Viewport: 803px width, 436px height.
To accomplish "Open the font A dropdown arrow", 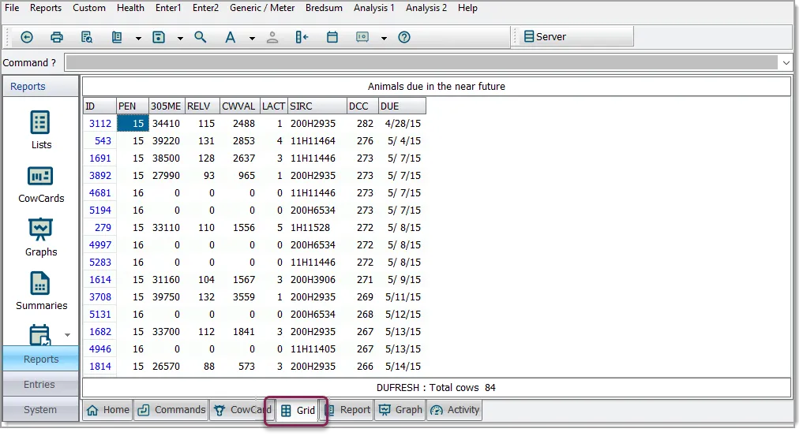I will [x=252, y=39].
